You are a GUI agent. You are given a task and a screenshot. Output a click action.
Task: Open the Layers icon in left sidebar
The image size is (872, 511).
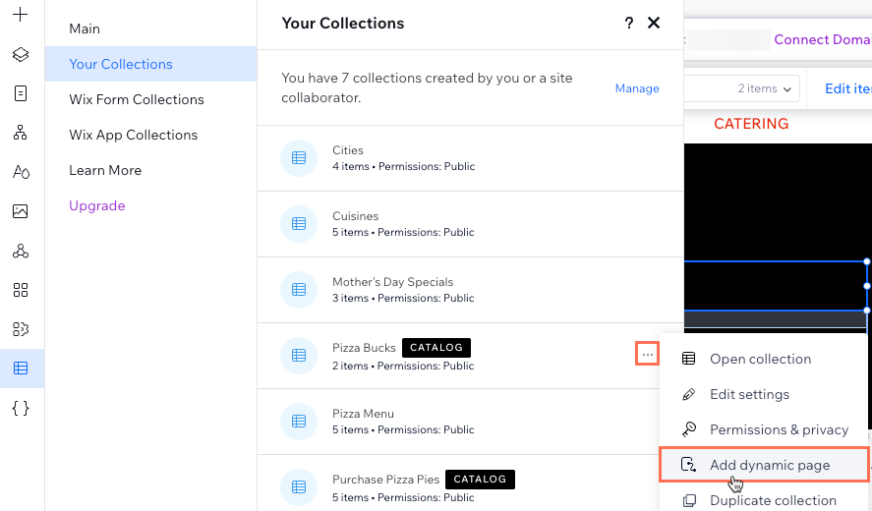point(21,54)
